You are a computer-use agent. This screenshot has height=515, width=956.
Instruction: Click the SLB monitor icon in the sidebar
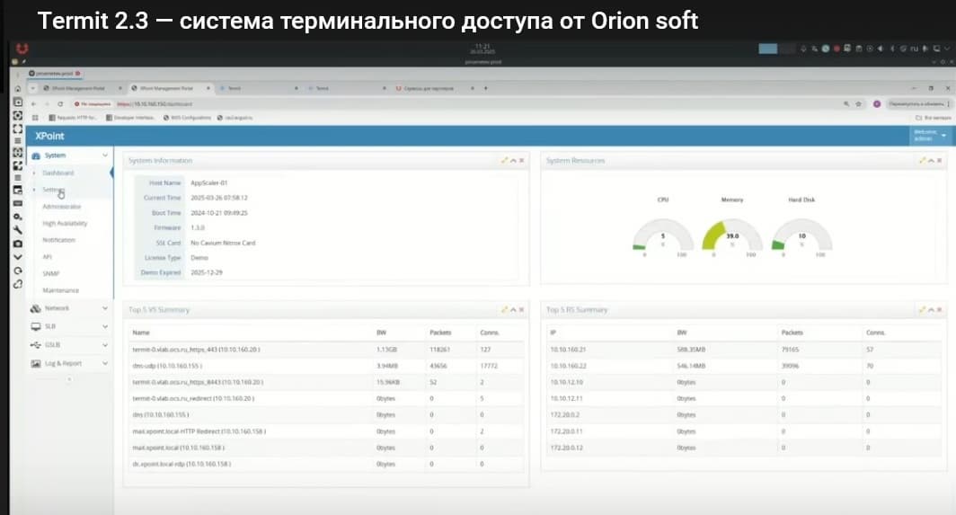click(36, 326)
